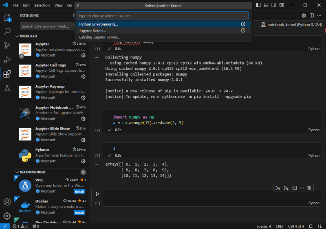326x229 pixels.
Task: Change language mode of cell 2
Action: pos(314,130)
